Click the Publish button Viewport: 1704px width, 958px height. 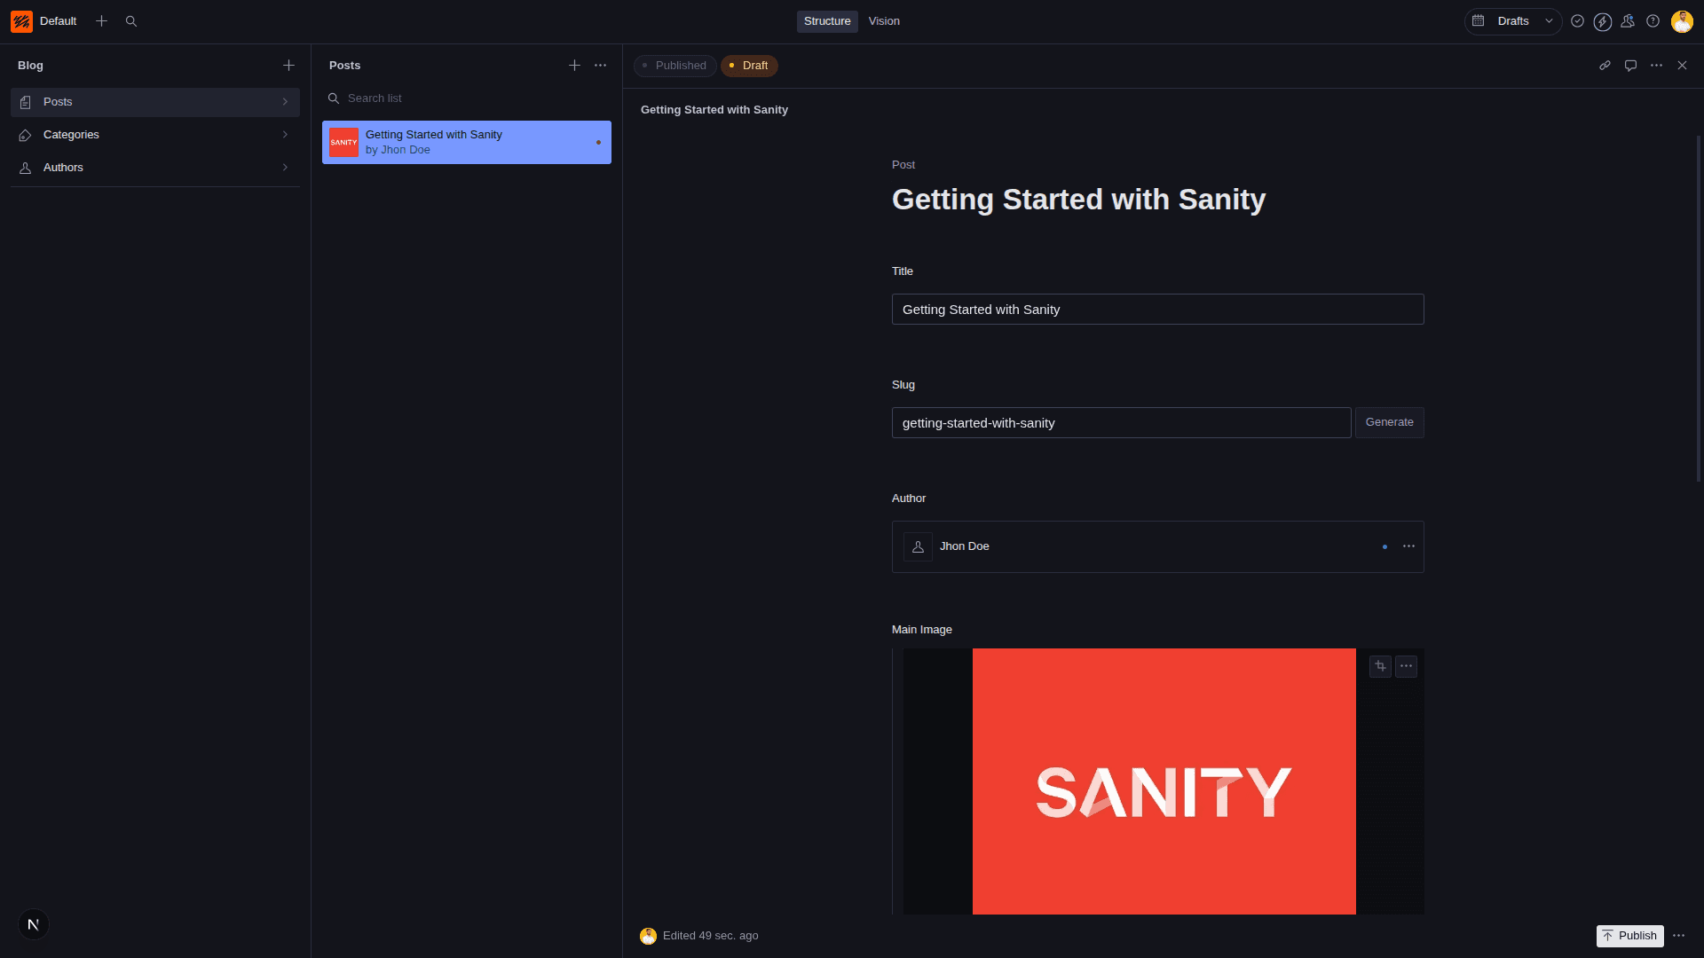[x=1629, y=936]
